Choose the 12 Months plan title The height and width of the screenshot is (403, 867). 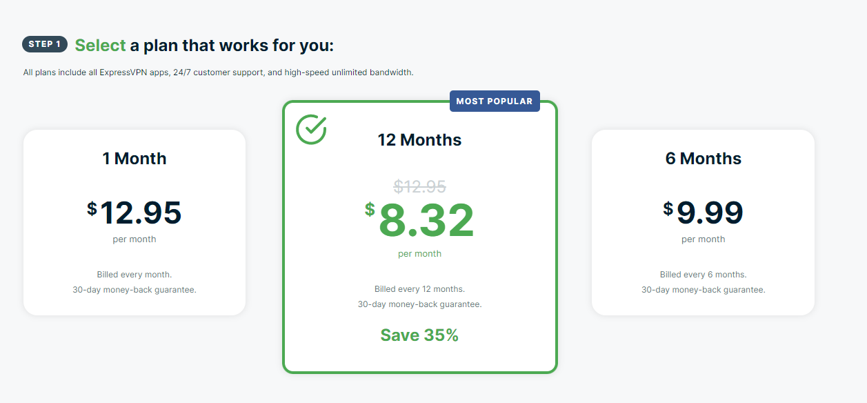pos(419,140)
